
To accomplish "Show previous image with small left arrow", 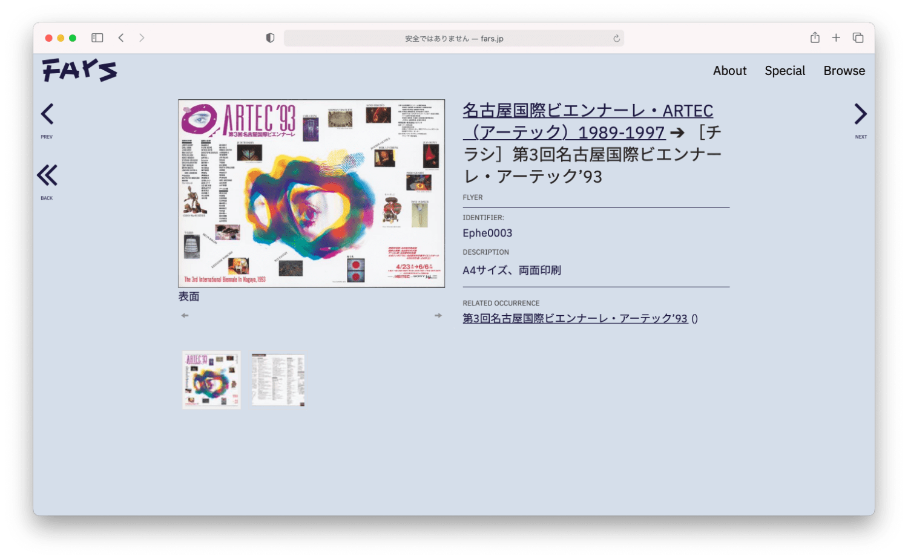I will point(185,316).
